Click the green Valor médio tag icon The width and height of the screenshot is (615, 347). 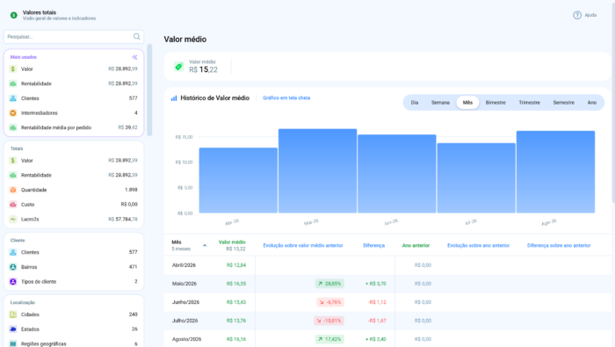[x=179, y=67]
